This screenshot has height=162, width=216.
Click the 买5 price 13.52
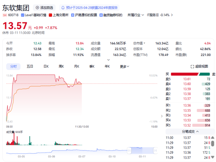[187, 125]
